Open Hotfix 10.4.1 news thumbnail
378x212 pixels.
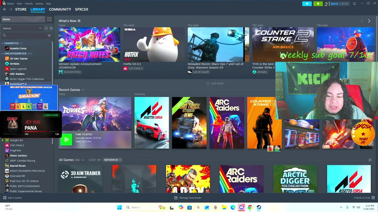tap(154, 44)
